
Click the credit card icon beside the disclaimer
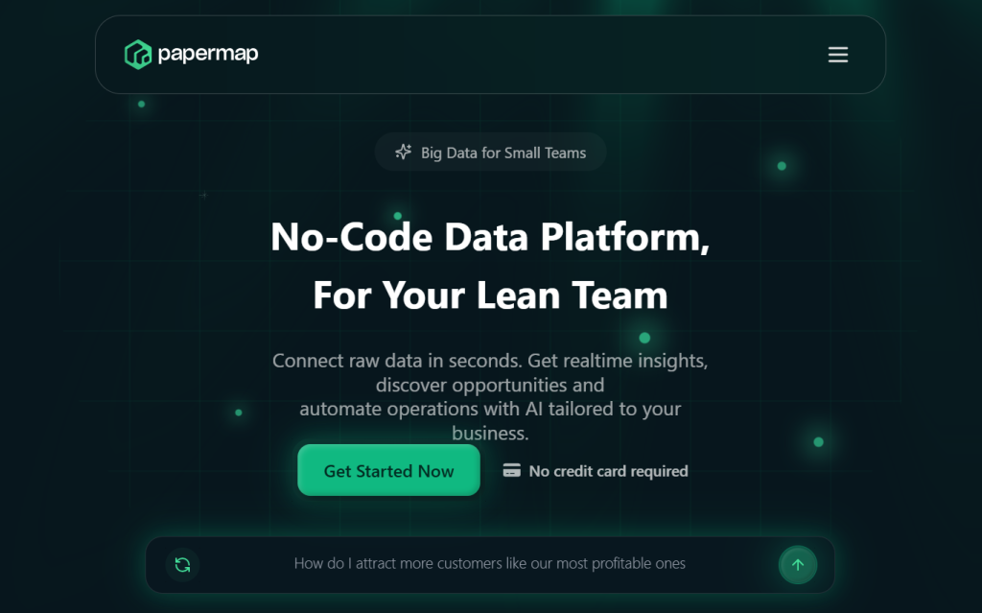(509, 471)
